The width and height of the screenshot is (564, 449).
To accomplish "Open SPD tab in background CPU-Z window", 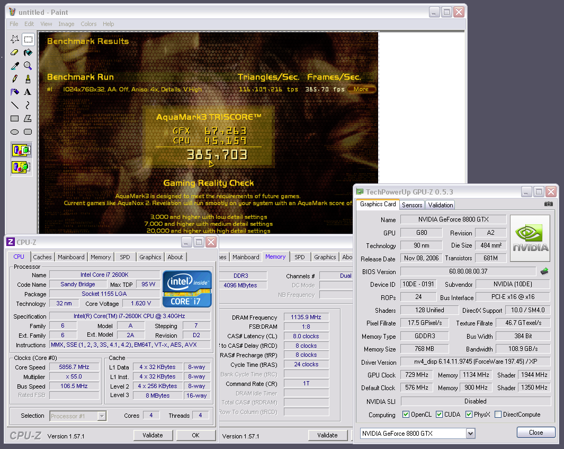I will 299,257.
